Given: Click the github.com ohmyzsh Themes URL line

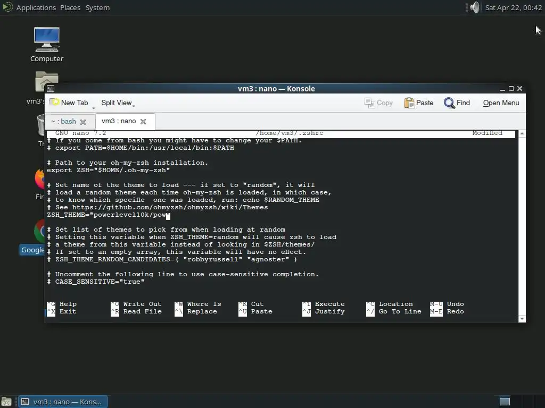Looking at the screenshot, I should (x=158, y=208).
